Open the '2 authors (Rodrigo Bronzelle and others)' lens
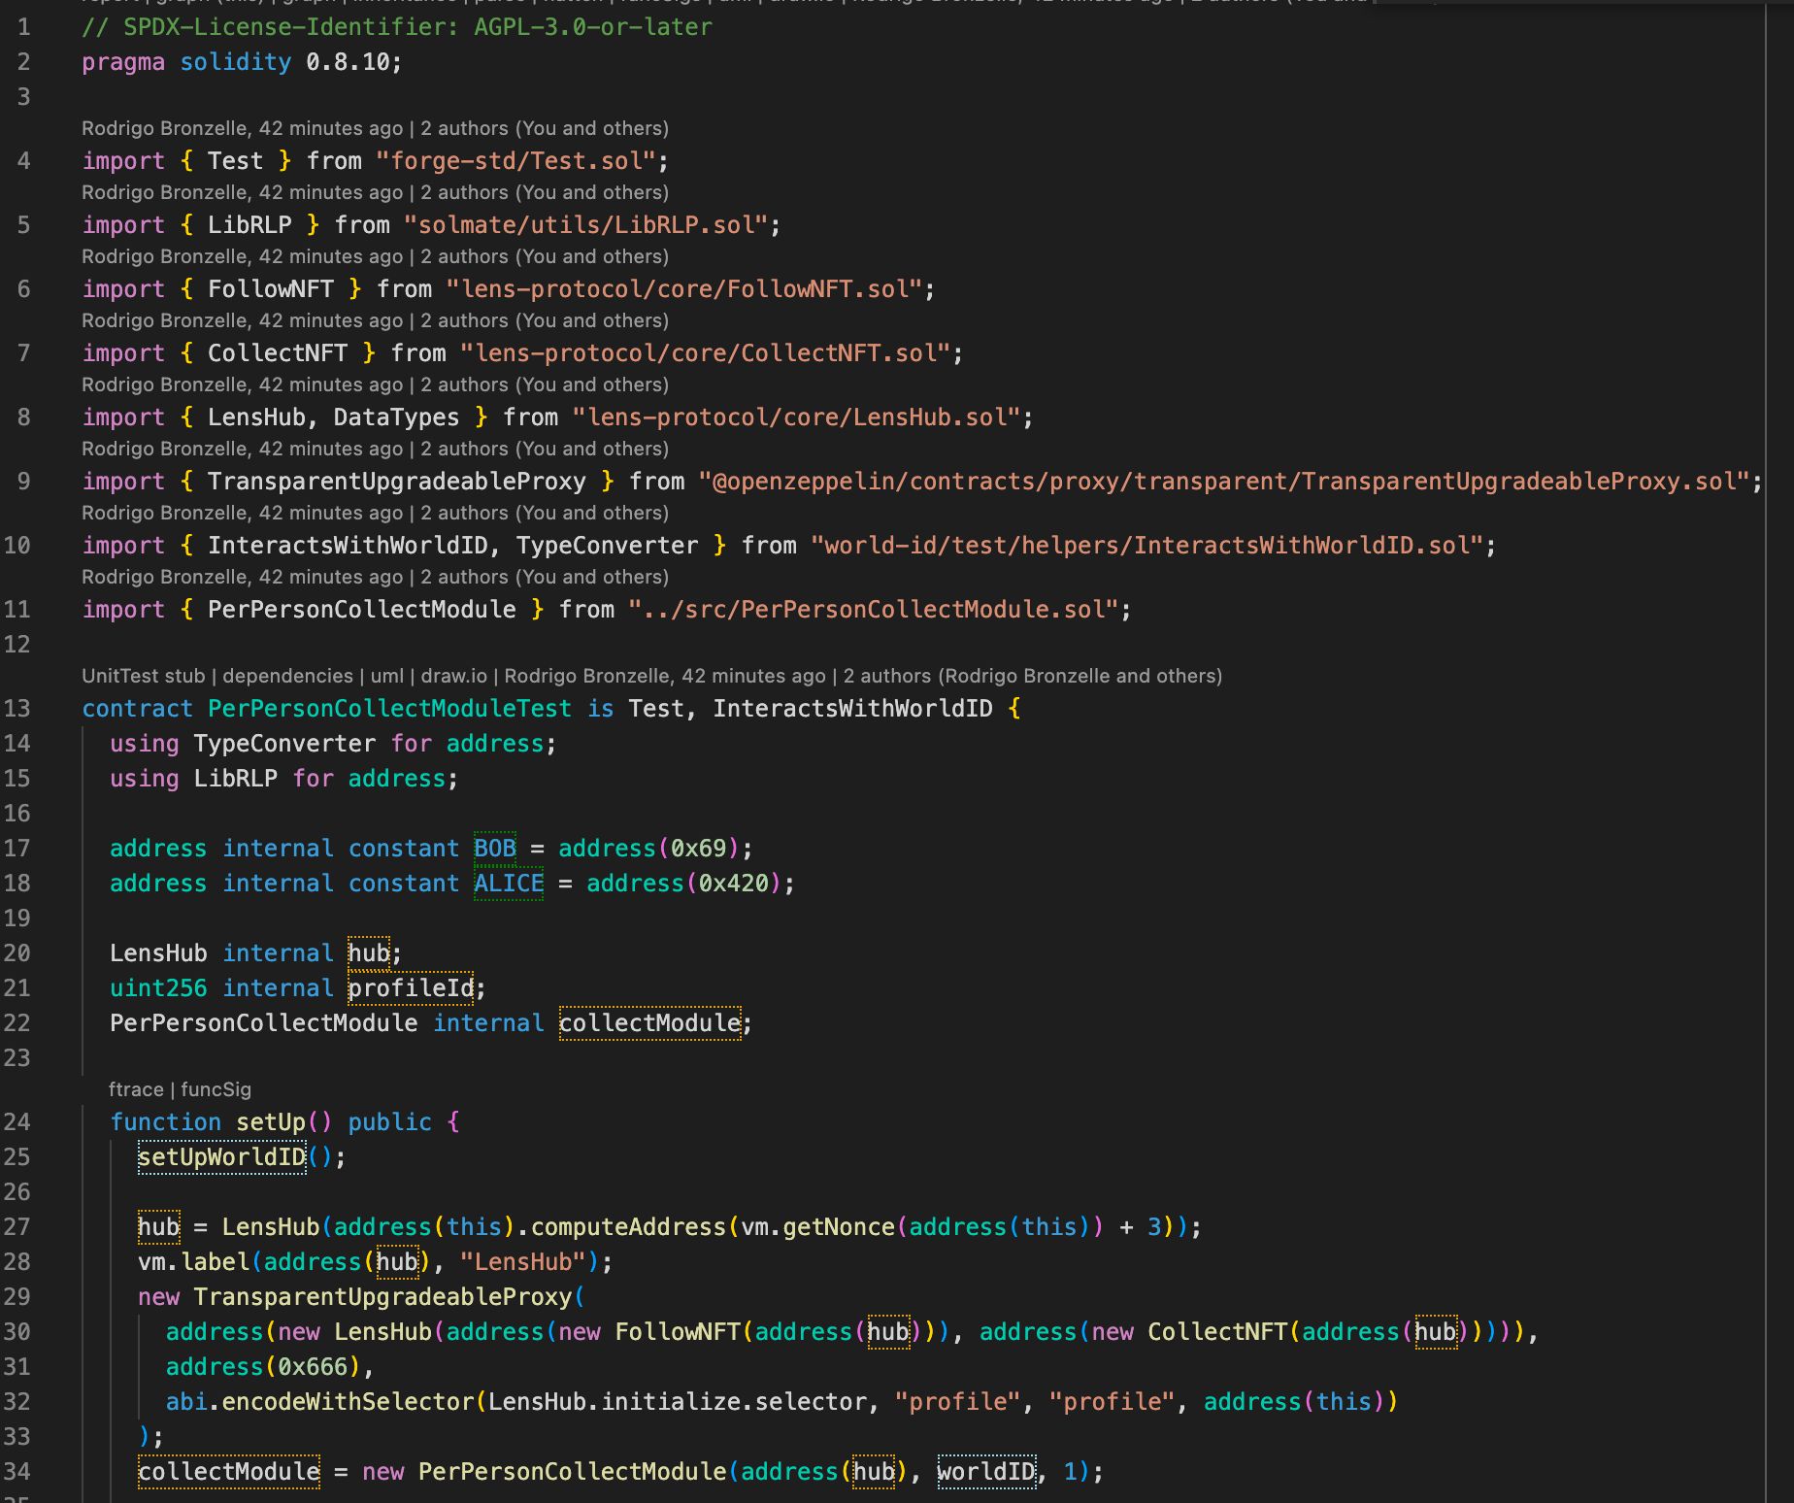The height and width of the screenshot is (1503, 1794). coord(1033,676)
